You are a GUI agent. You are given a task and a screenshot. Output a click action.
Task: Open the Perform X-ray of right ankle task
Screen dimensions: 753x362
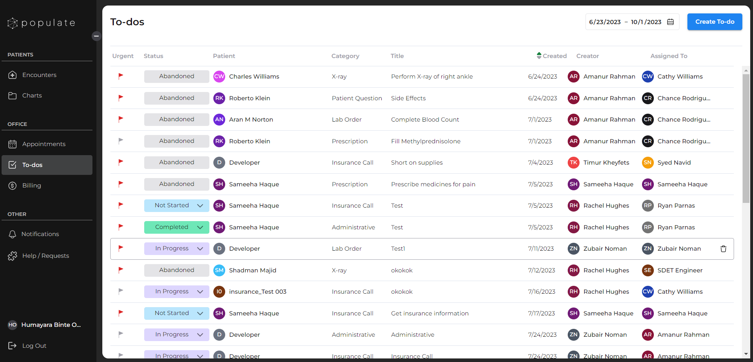(x=431, y=76)
